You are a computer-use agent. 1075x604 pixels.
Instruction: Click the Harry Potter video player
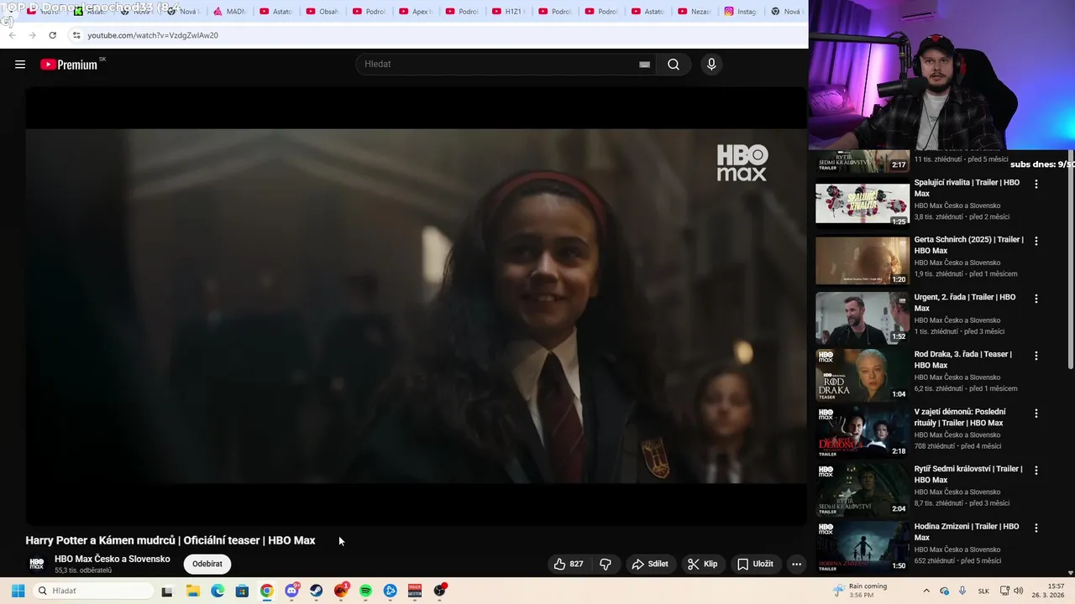coord(416,306)
